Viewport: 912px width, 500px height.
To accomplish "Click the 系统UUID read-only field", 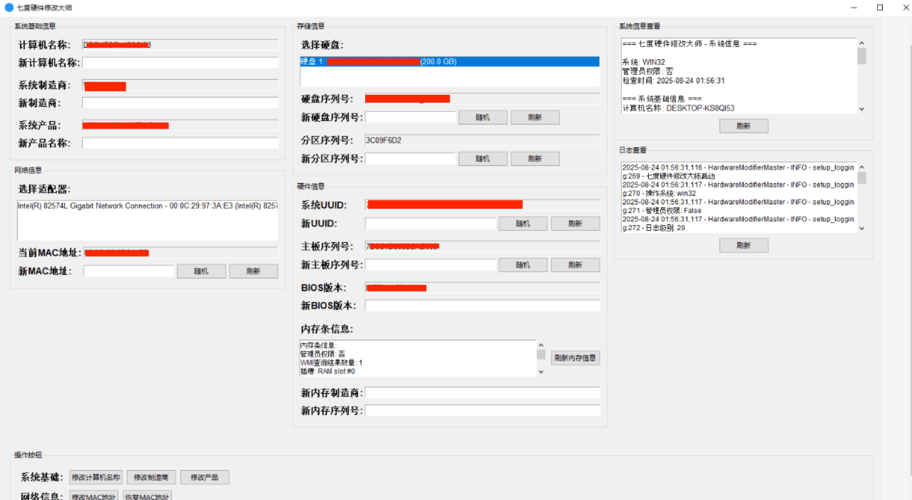I will 482,205.
